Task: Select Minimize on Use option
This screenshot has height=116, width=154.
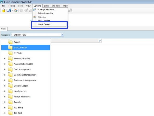Action: coord(46,13)
